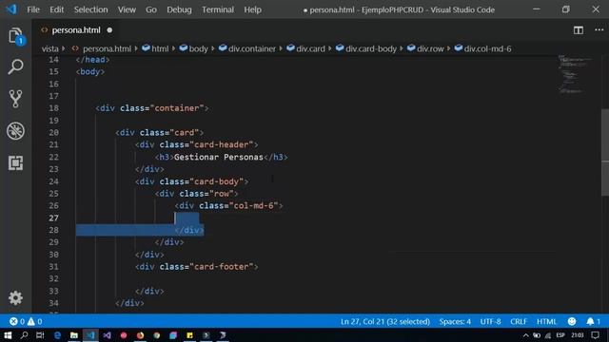Open the Explorer view in activity bar

click(x=15, y=36)
